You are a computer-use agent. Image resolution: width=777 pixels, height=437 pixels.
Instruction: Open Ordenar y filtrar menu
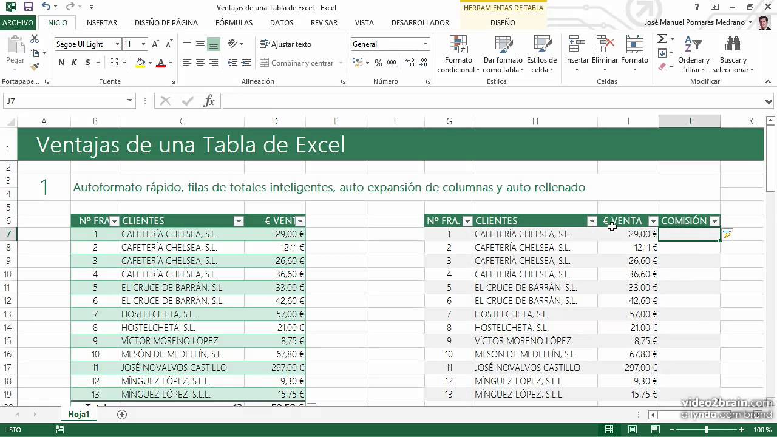click(x=694, y=54)
